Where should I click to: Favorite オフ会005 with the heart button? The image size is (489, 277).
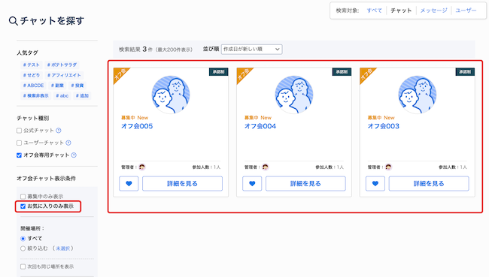[x=129, y=184]
